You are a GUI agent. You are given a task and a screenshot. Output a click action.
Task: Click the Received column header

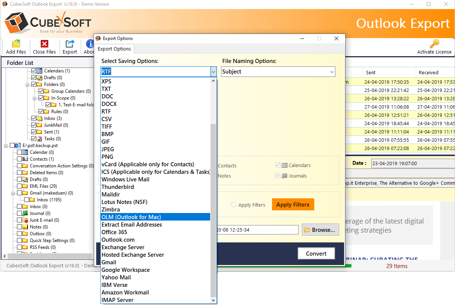tap(435, 72)
